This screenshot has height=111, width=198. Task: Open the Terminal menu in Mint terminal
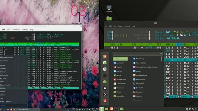(x=127, y=26)
